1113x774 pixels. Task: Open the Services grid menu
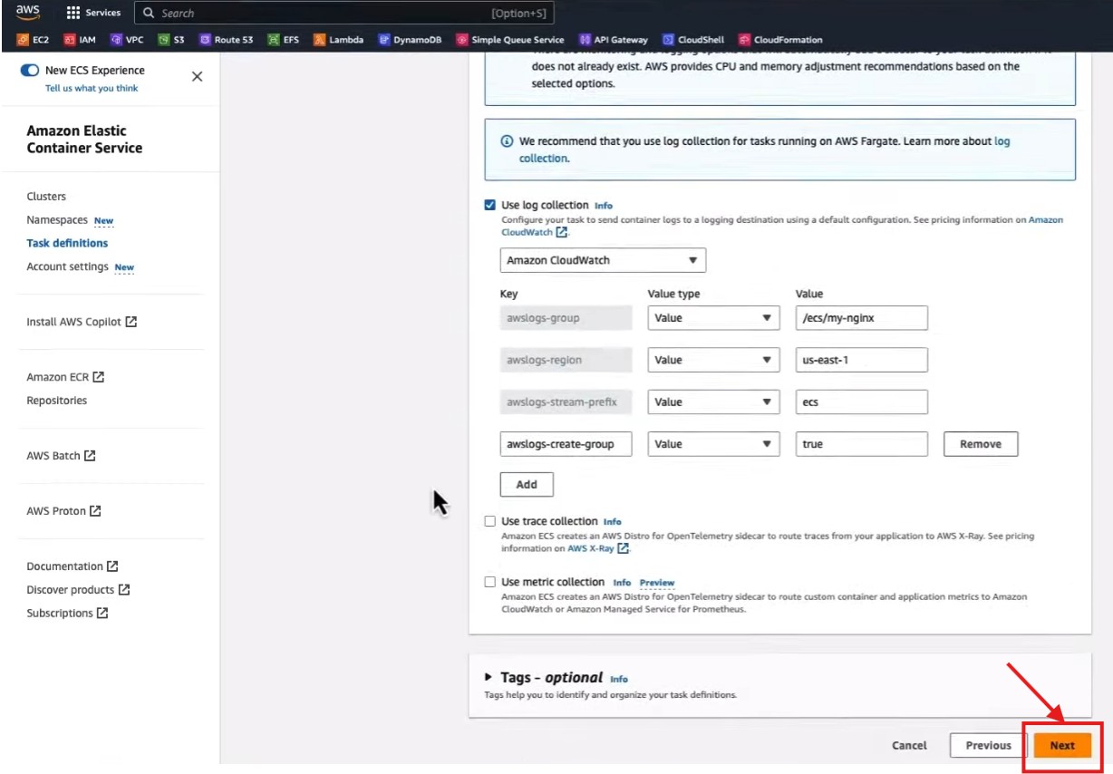pos(93,13)
